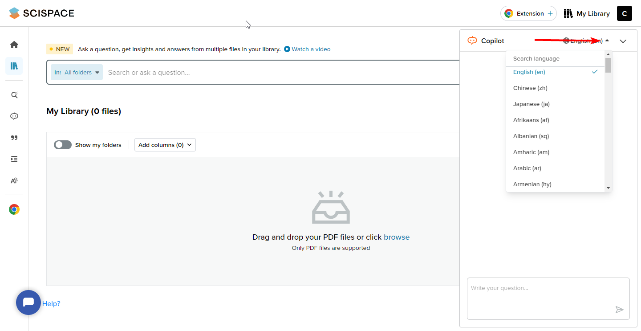Click the AI detector sidebar icon
641x331 pixels.
14,180
